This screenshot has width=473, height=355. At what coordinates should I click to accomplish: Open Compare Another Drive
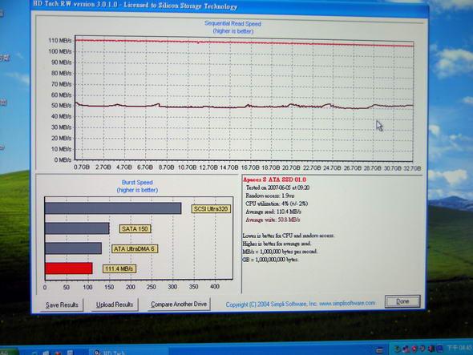point(179,304)
